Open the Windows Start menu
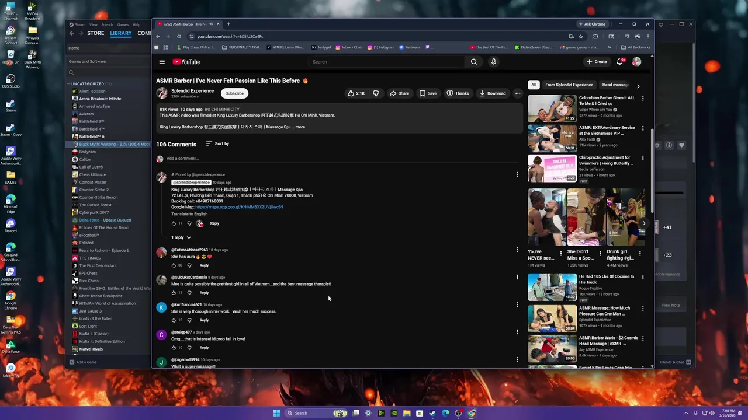 pyautogui.click(x=276, y=413)
